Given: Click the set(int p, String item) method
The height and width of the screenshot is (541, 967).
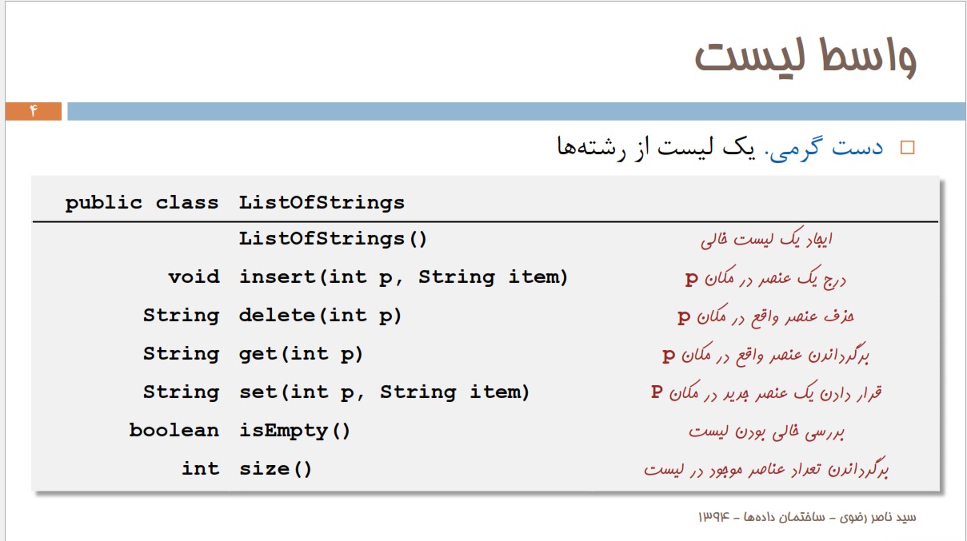Looking at the screenshot, I should (385, 392).
